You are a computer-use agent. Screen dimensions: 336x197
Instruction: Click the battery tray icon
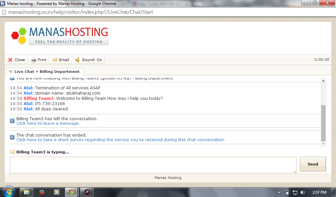click(x=287, y=192)
